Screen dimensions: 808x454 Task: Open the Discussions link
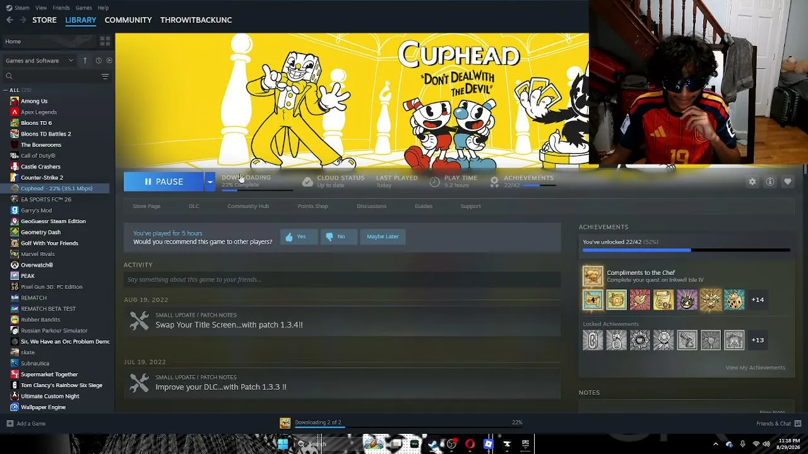371,206
